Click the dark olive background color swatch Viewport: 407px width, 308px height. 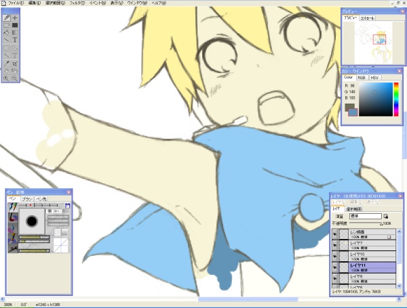(x=349, y=107)
